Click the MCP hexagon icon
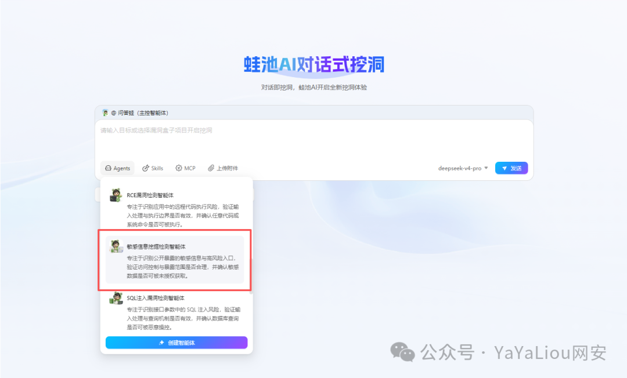This screenshot has height=378, width=627. (x=179, y=168)
